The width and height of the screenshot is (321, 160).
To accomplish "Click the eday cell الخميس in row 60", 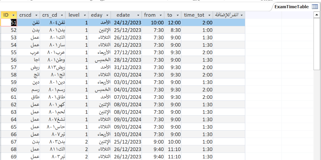I will (100, 90).
